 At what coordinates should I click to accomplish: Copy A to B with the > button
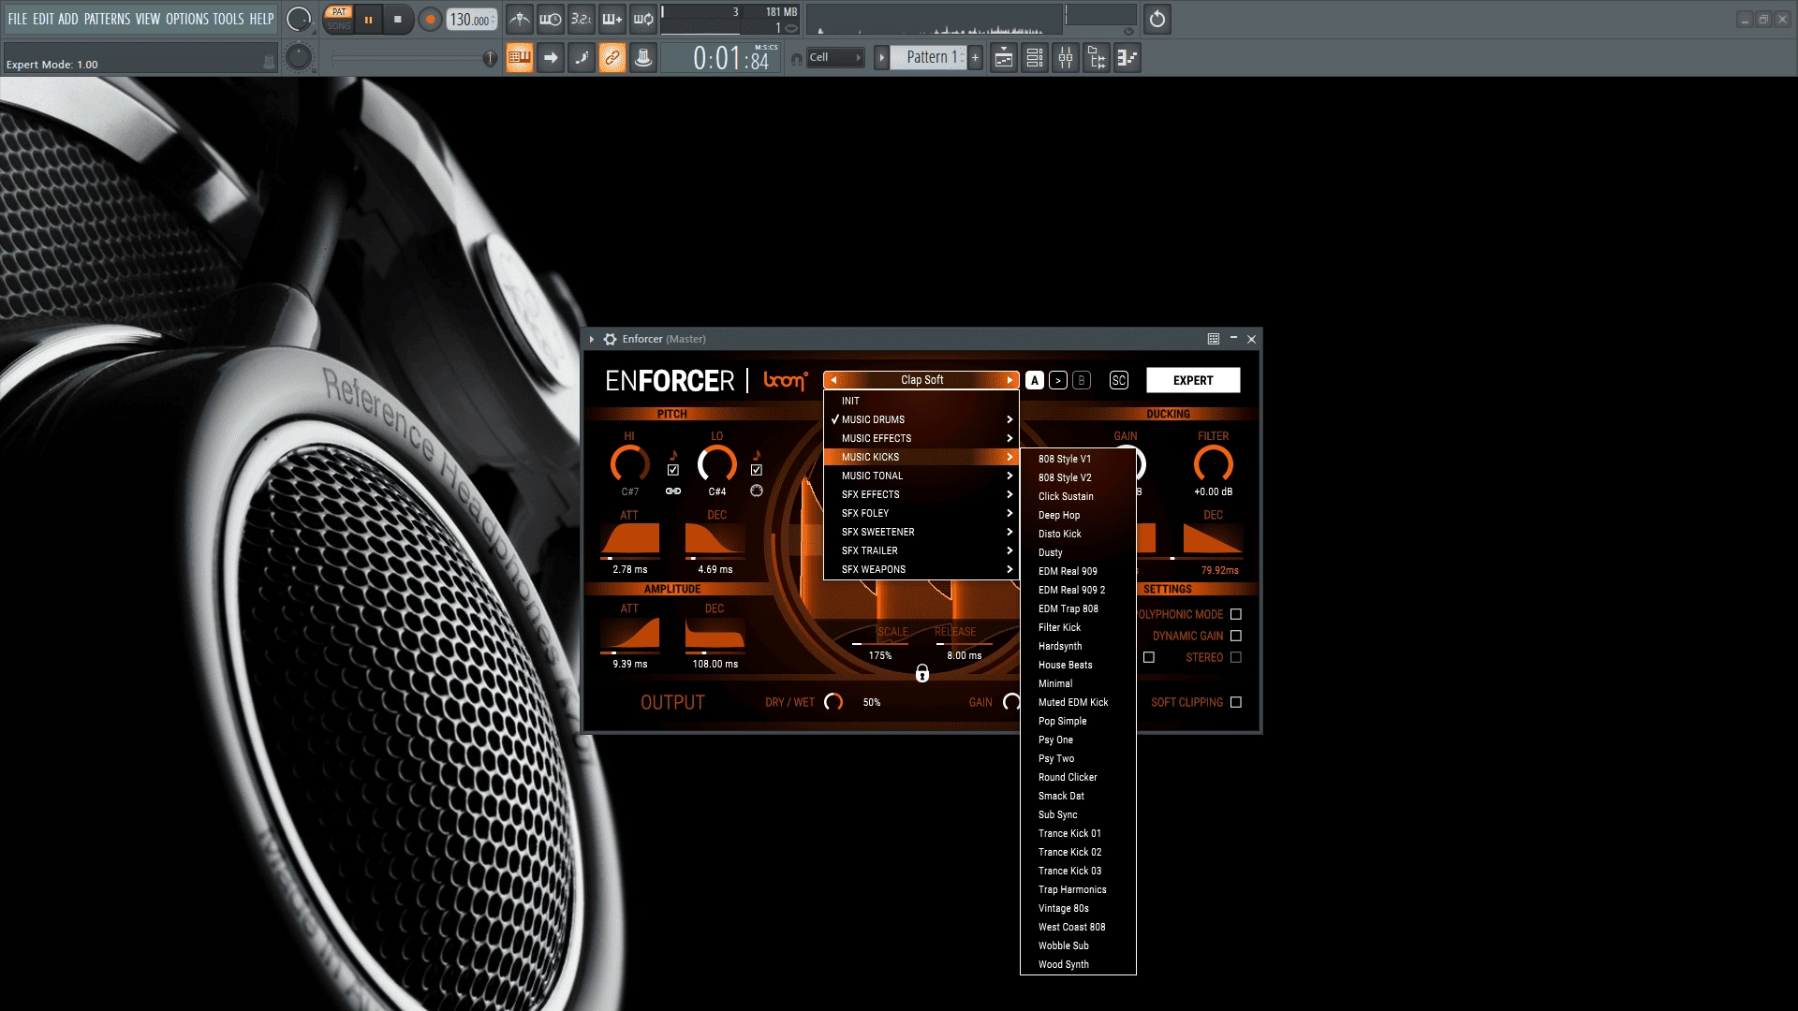pyautogui.click(x=1058, y=380)
